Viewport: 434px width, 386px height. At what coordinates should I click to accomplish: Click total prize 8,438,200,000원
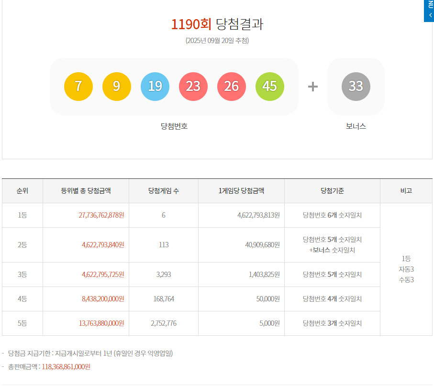pyautogui.click(x=103, y=299)
